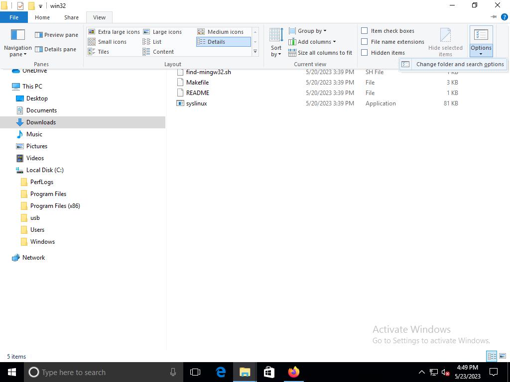Open the syslinux application file

pyautogui.click(x=196, y=103)
